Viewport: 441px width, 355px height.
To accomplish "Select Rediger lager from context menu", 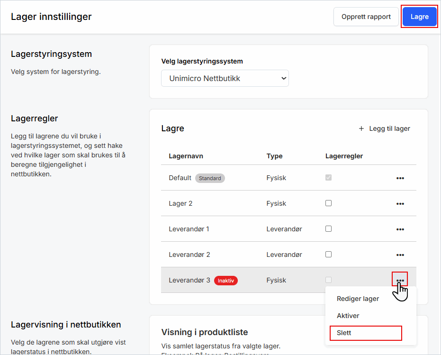I will click(358, 299).
